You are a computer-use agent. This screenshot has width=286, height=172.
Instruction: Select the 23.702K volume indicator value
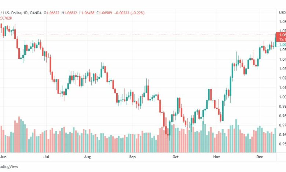coord(6,18)
